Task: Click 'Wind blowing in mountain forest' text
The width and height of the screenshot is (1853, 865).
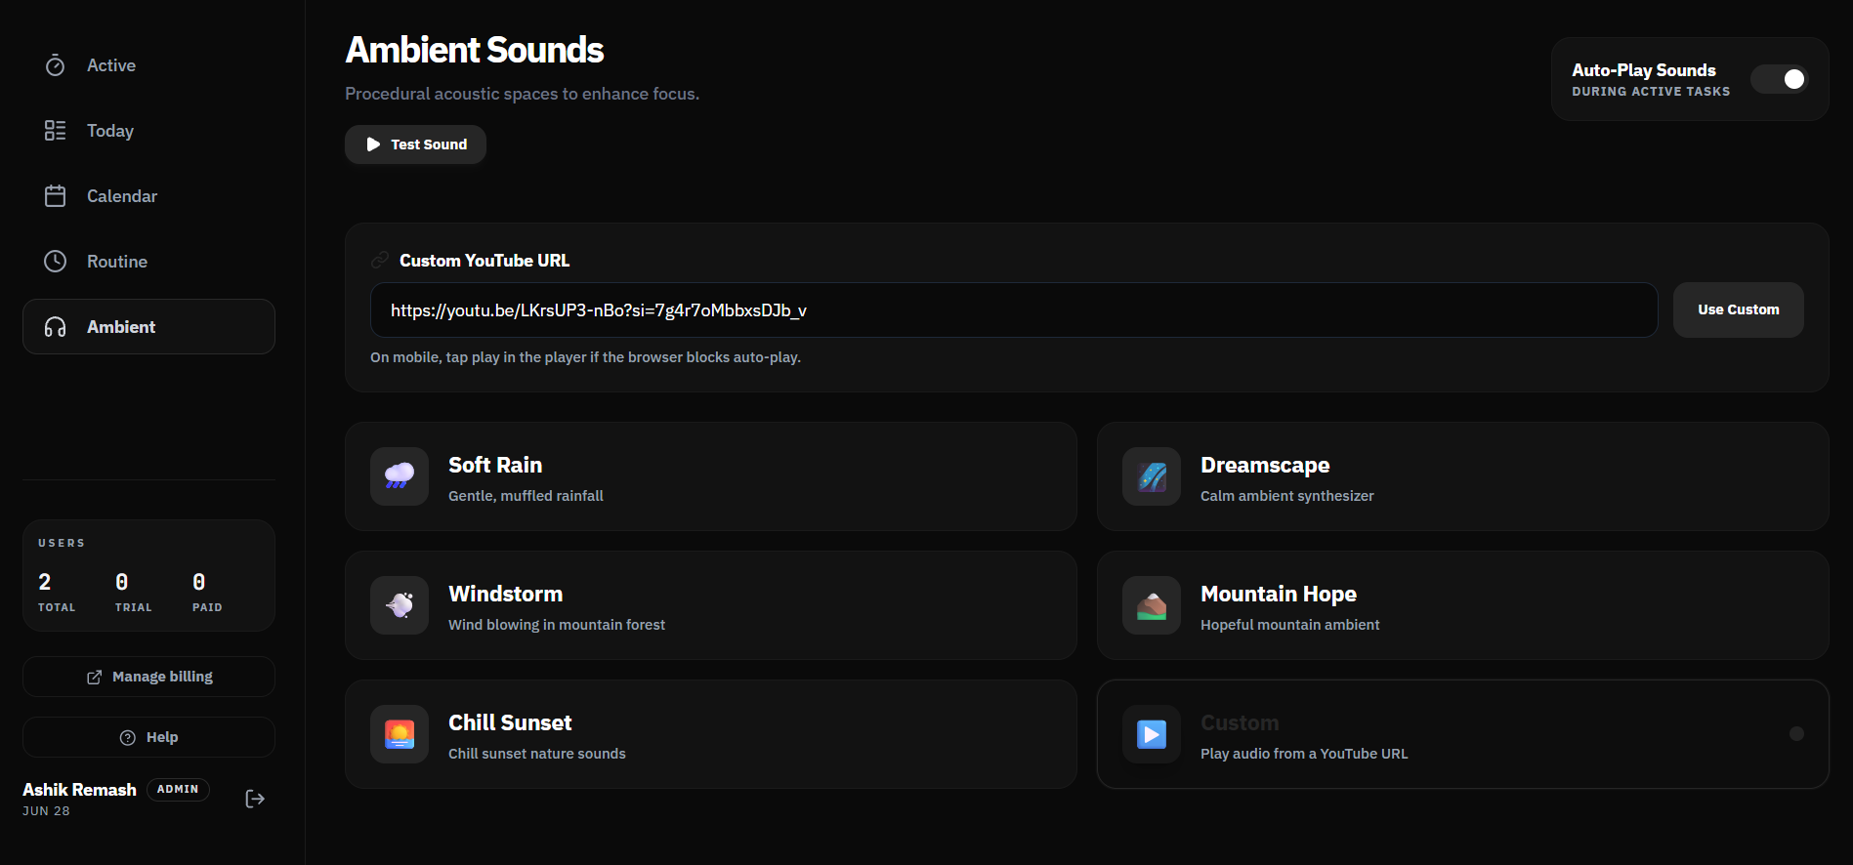Action: (x=557, y=625)
